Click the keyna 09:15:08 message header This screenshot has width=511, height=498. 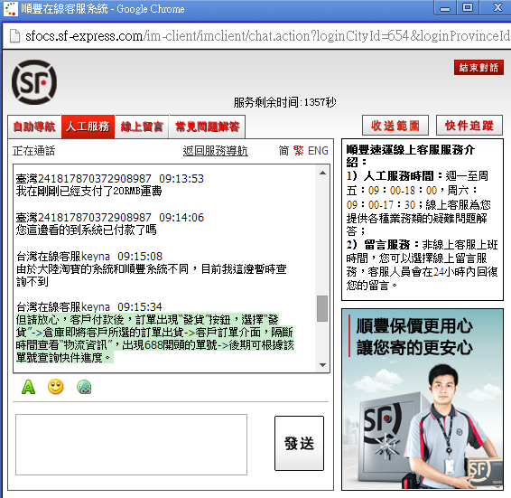(89, 256)
